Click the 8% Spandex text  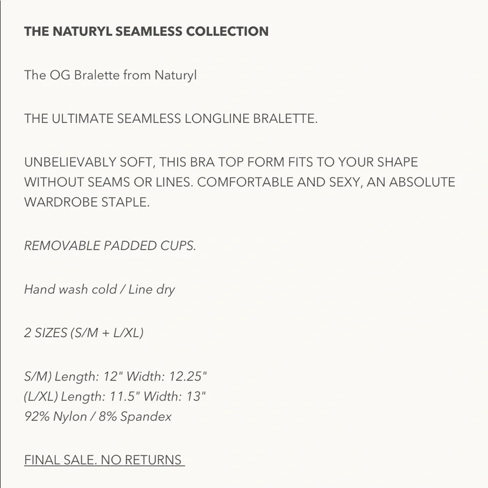[x=135, y=417]
